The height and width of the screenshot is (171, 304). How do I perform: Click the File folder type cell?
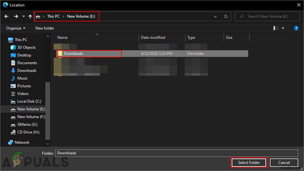[x=196, y=54]
